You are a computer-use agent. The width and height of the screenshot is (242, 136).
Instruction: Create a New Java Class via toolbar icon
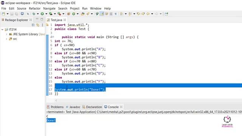point(74,14)
